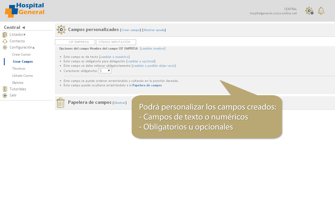Click Salir to log out
This screenshot has height=205, width=335.
coord(13,95)
